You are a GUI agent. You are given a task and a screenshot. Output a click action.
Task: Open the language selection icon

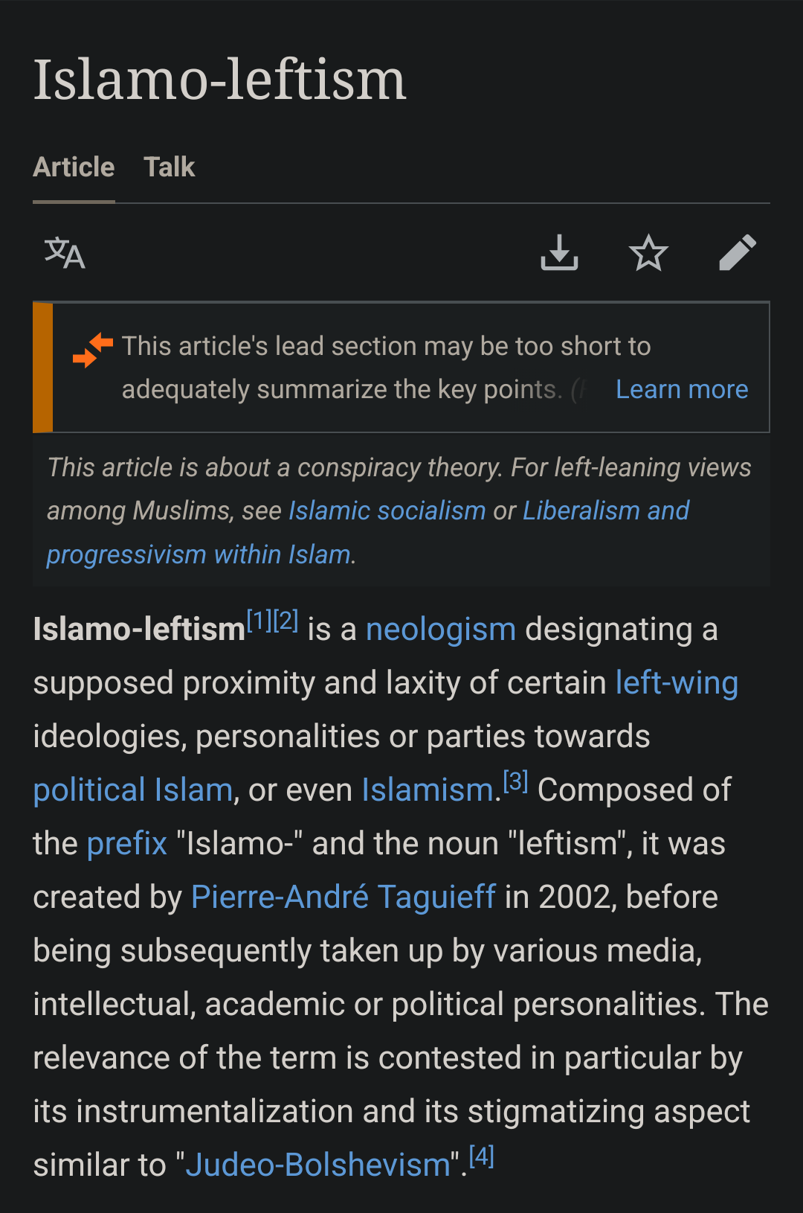[65, 253]
